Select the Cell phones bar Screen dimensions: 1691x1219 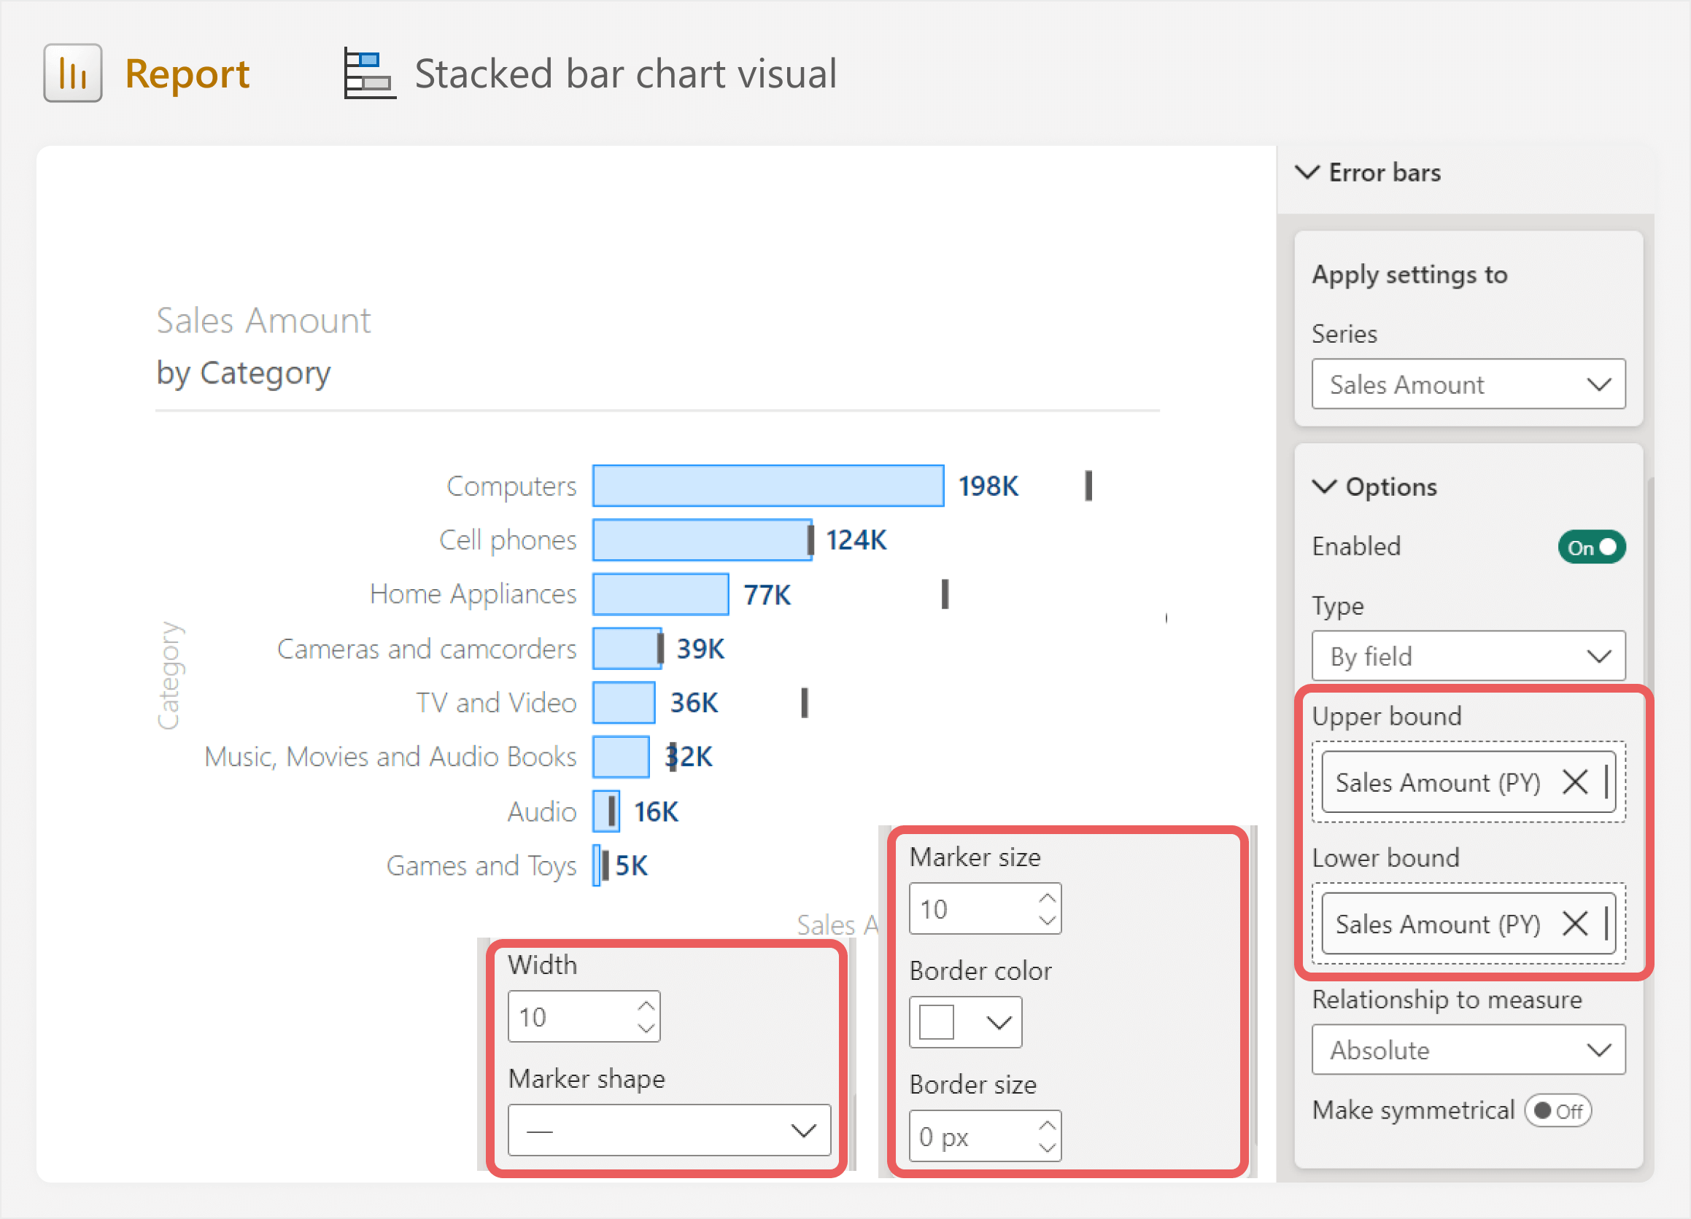coord(702,540)
